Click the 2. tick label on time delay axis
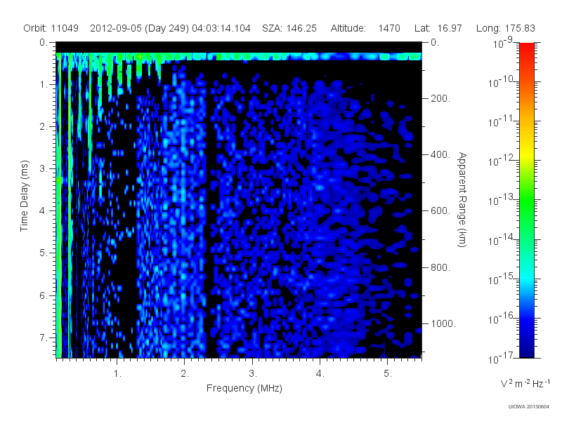This screenshot has width=562, height=421. point(44,127)
